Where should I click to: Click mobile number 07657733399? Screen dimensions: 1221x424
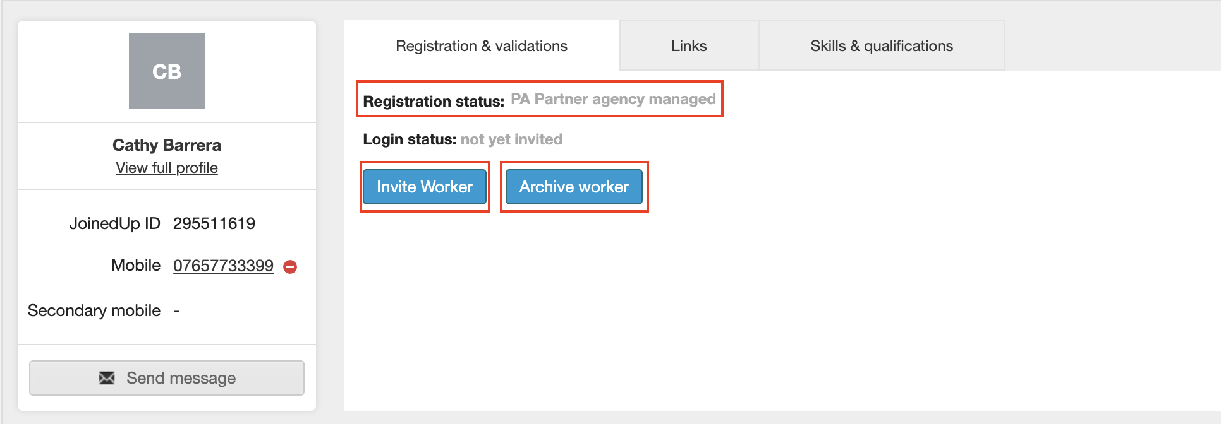tap(223, 266)
